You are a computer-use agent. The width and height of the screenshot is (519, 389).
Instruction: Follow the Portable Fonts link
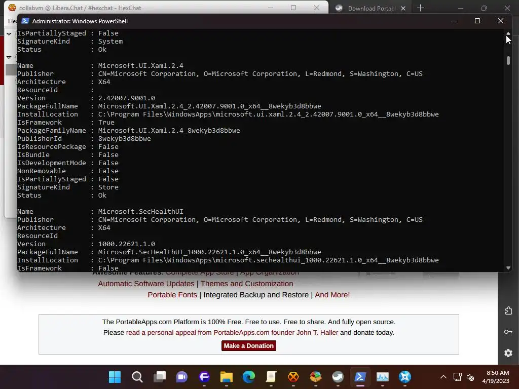pos(172,295)
